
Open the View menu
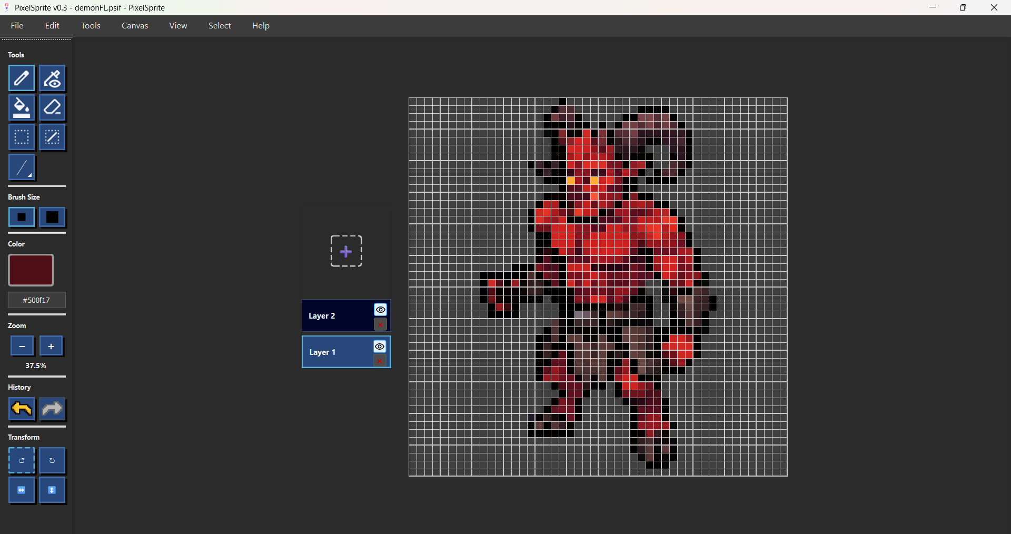(x=178, y=26)
